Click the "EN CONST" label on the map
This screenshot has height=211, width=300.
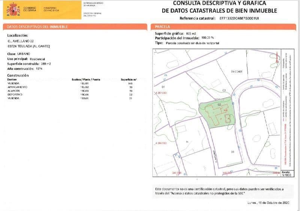237,71
